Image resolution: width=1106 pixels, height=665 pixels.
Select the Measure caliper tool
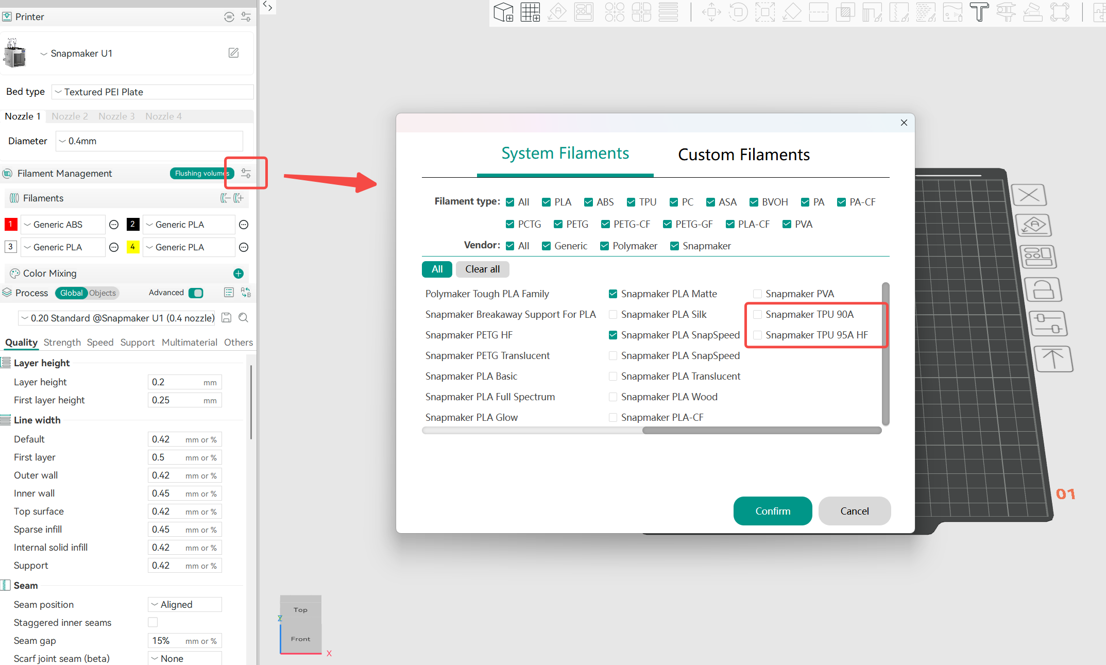coord(1006,12)
